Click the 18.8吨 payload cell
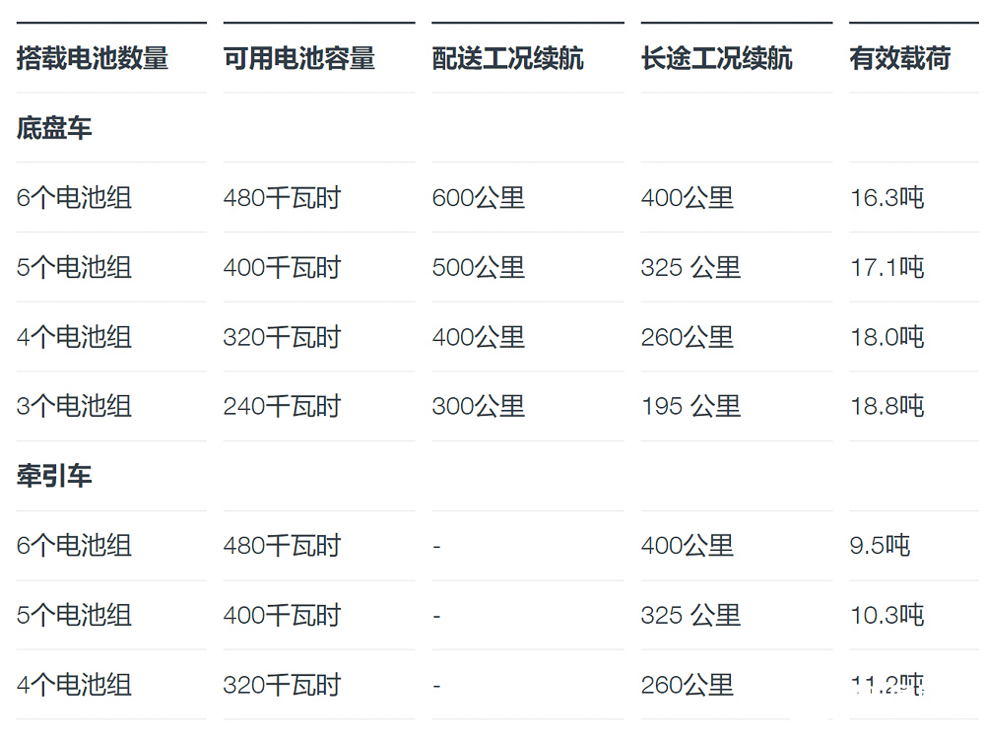The width and height of the screenshot is (985, 739). (886, 406)
